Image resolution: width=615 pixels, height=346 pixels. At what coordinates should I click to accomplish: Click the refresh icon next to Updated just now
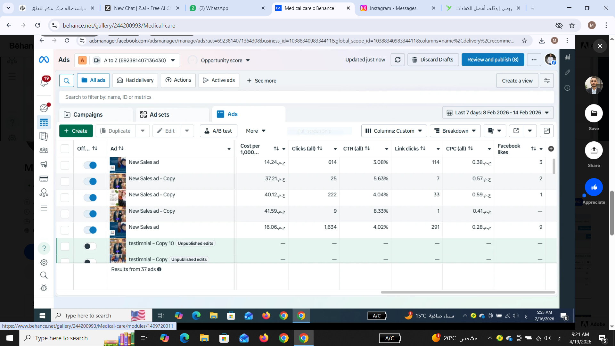[398, 60]
